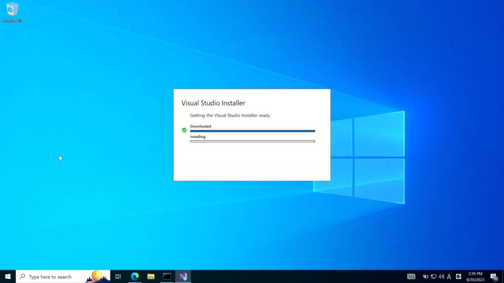Open the Windows Start menu

8,277
